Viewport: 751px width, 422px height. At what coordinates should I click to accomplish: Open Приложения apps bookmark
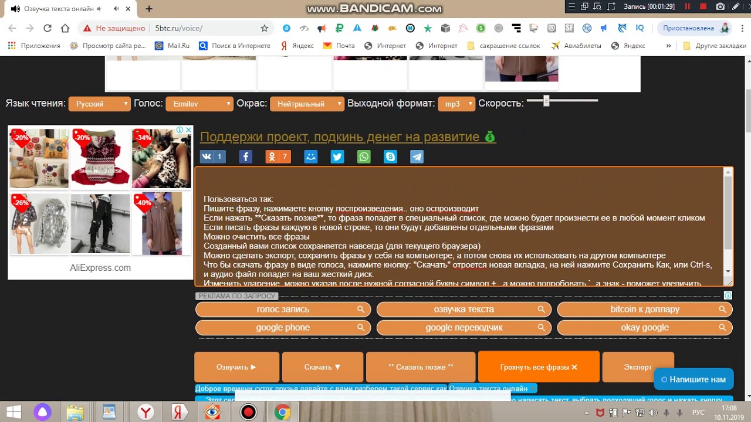pos(34,46)
